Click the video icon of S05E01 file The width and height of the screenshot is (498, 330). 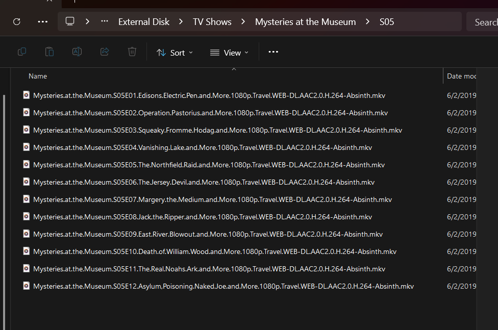tap(27, 95)
